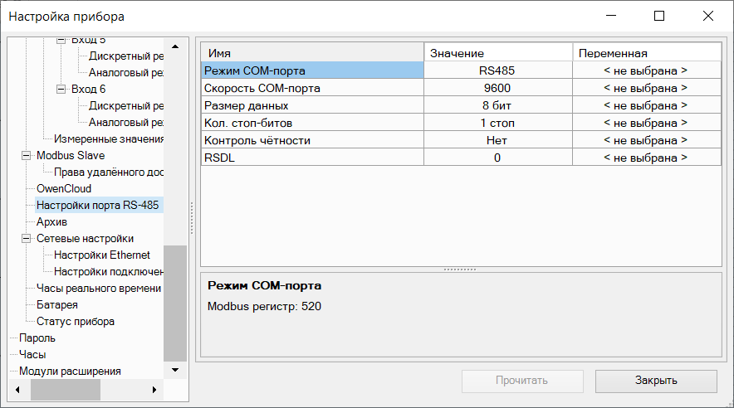
Task: Collapse the Вход 6 tree node
Action: click(61, 90)
